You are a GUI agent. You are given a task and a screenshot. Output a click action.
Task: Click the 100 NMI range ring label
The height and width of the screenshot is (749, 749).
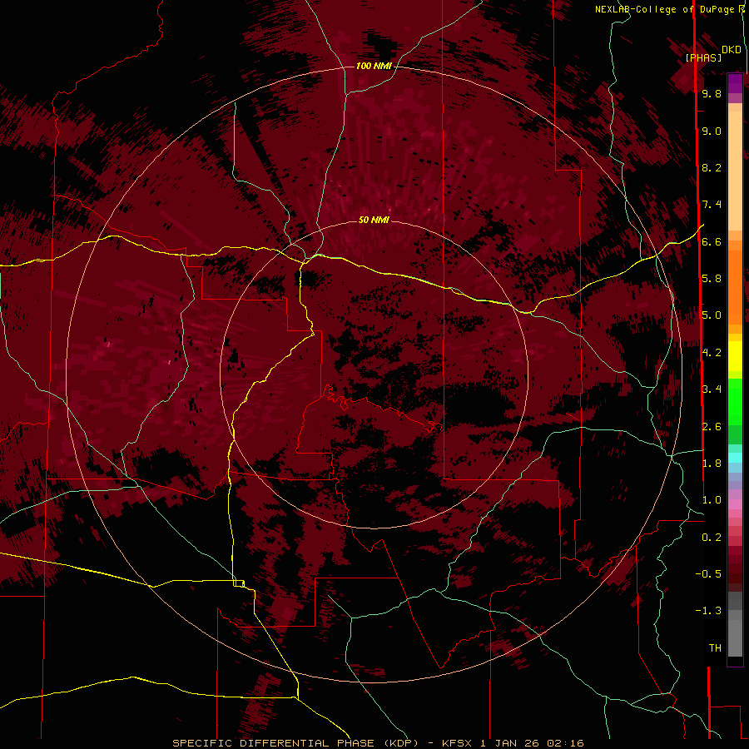tap(374, 66)
